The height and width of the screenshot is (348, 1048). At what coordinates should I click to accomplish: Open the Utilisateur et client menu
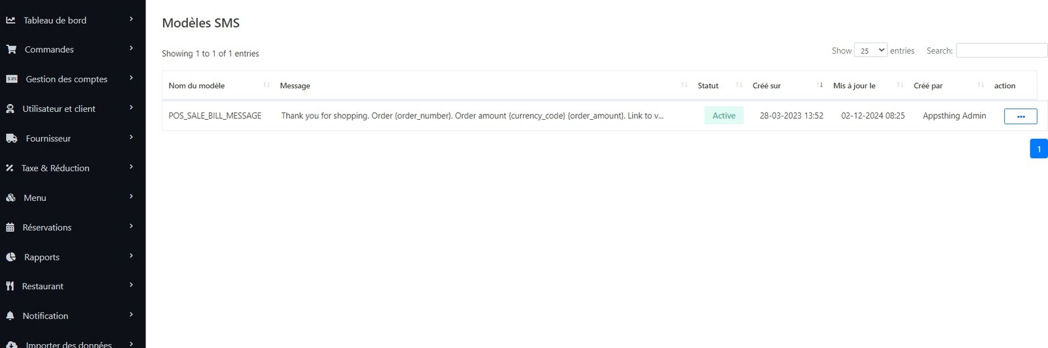pyautogui.click(x=59, y=109)
